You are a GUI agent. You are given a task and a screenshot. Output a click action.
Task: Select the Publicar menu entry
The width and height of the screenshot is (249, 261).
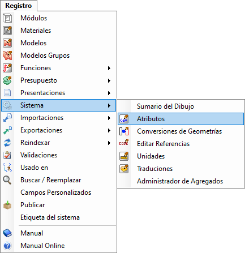click(58, 205)
